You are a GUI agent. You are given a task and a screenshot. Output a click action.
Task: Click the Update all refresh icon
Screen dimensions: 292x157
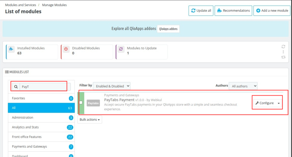click(x=193, y=11)
